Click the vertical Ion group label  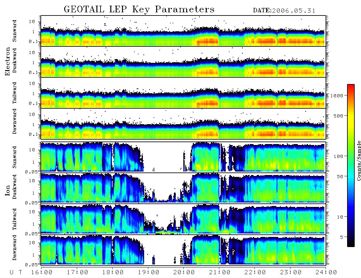pyautogui.click(x=8, y=190)
